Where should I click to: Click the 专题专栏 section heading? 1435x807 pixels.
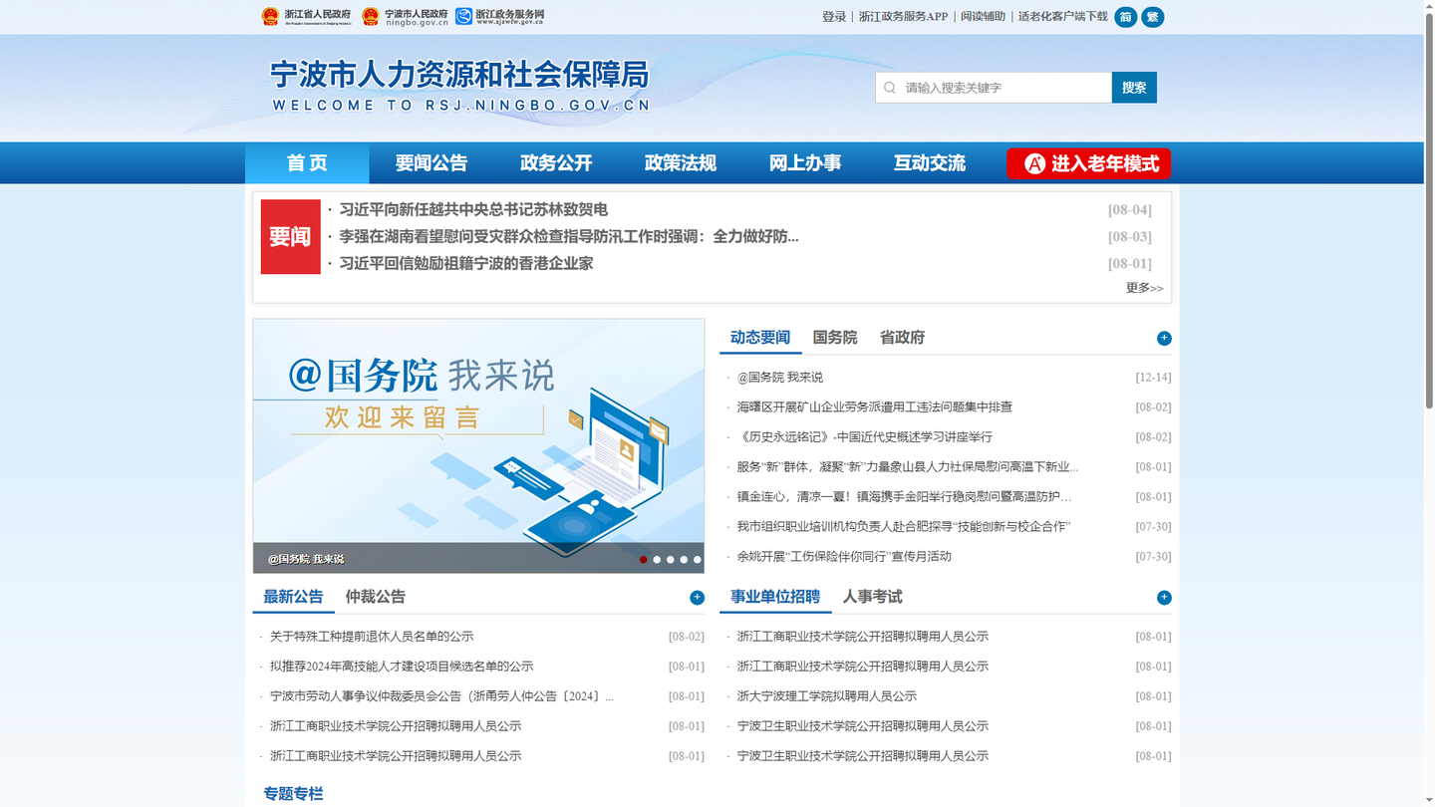[x=293, y=794]
